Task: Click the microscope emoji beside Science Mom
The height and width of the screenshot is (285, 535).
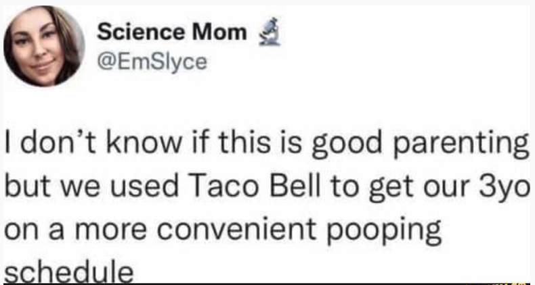Action: (270, 32)
